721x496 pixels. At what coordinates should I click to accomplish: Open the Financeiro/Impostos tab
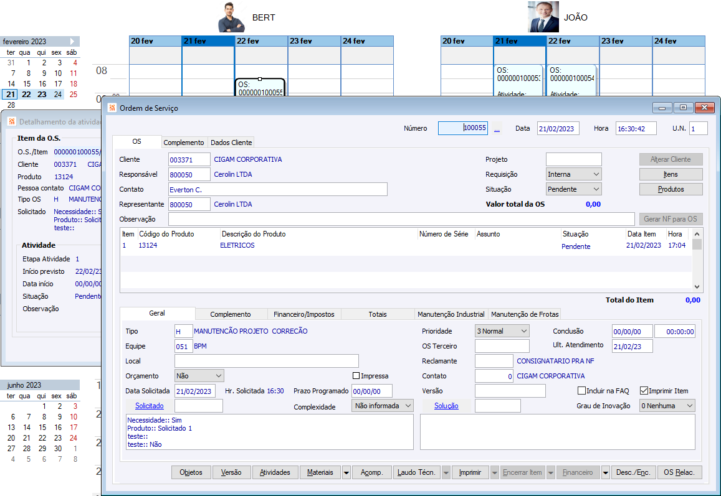[304, 314]
